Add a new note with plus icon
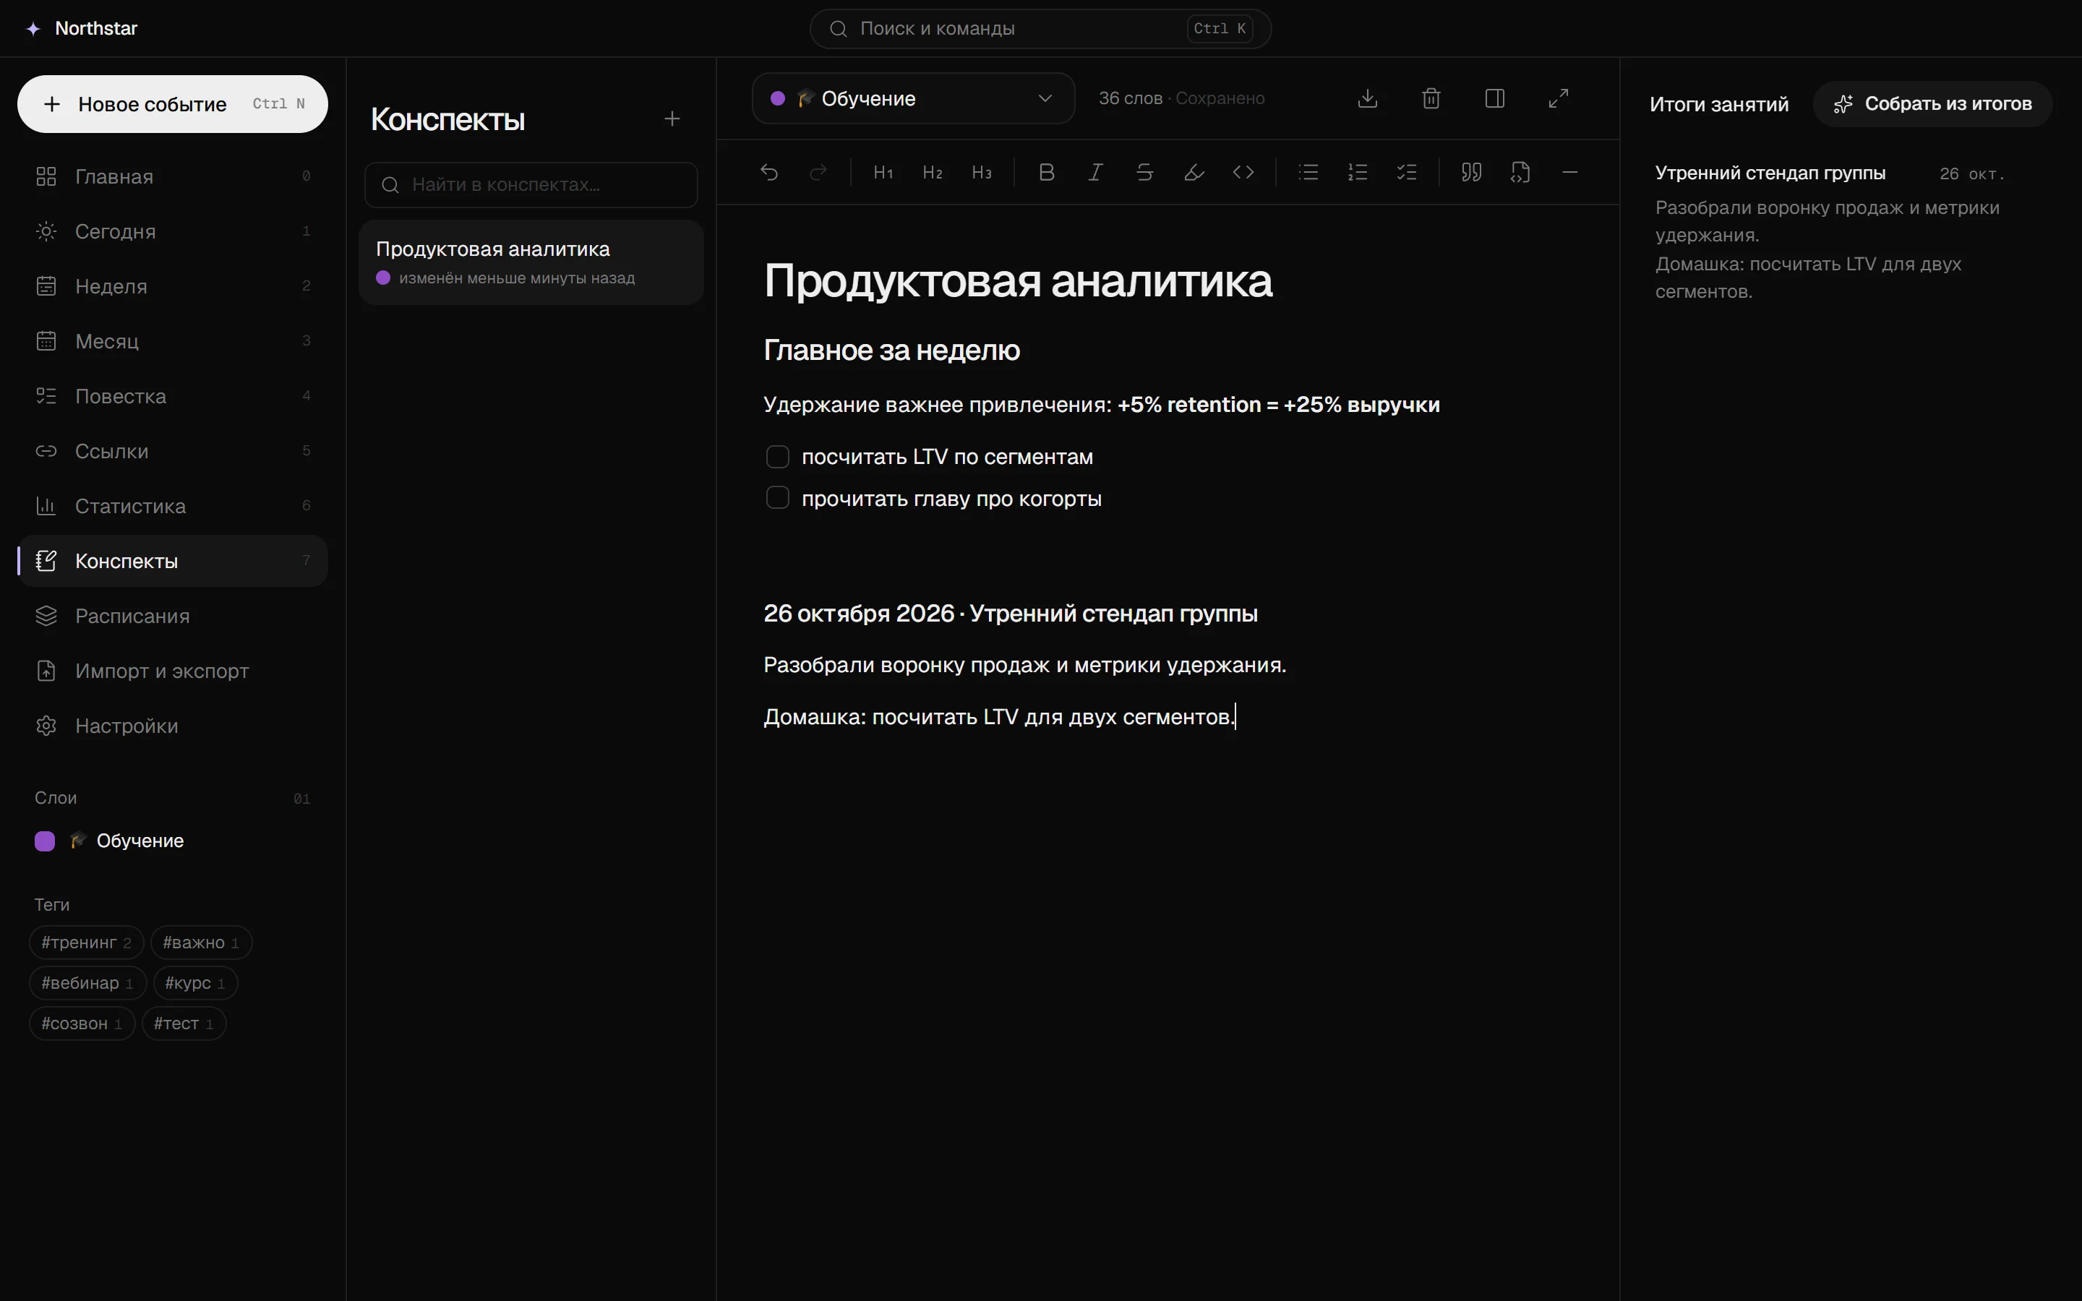The width and height of the screenshot is (2082, 1301). 672,119
